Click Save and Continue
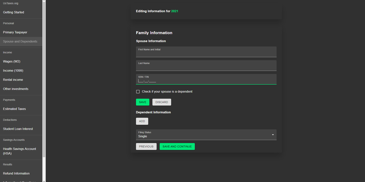365x182 pixels. click(x=177, y=146)
